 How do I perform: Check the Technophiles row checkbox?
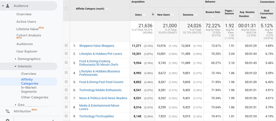66,116
